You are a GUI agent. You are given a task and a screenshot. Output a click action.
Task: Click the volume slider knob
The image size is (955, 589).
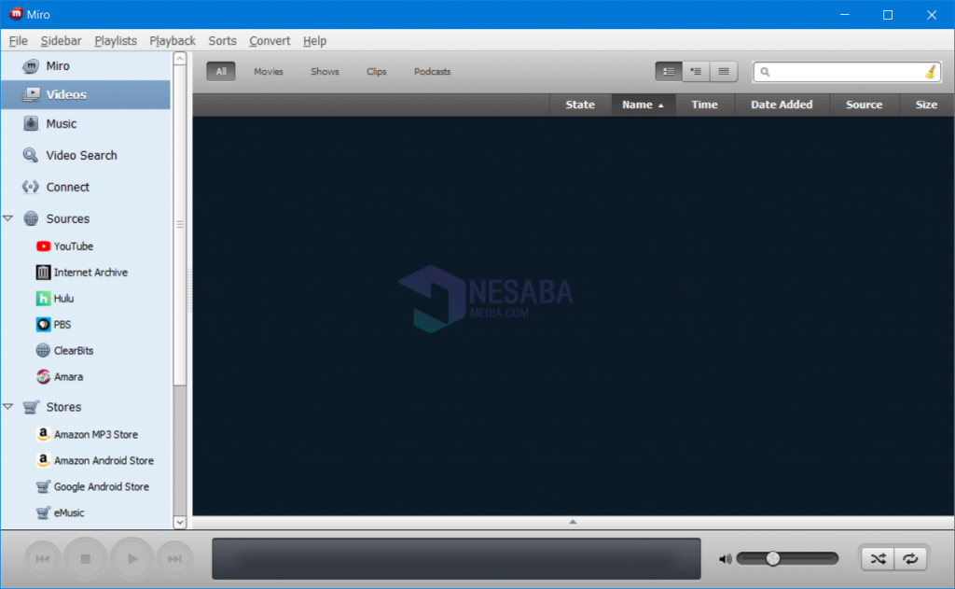click(x=773, y=558)
